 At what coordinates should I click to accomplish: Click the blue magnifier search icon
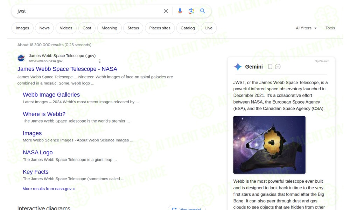tap(203, 11)
